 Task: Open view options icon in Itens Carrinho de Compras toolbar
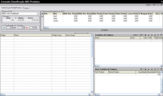[142, 69]
